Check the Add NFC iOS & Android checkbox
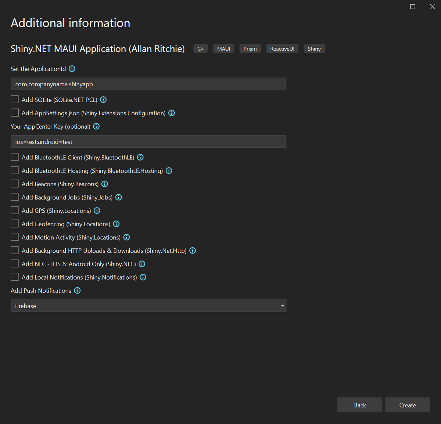 pos(15,264)
